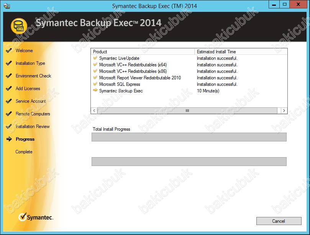Screen dimensions: 310x235
Task: Select the Installation Review step
Action: (x=33, y=127)
